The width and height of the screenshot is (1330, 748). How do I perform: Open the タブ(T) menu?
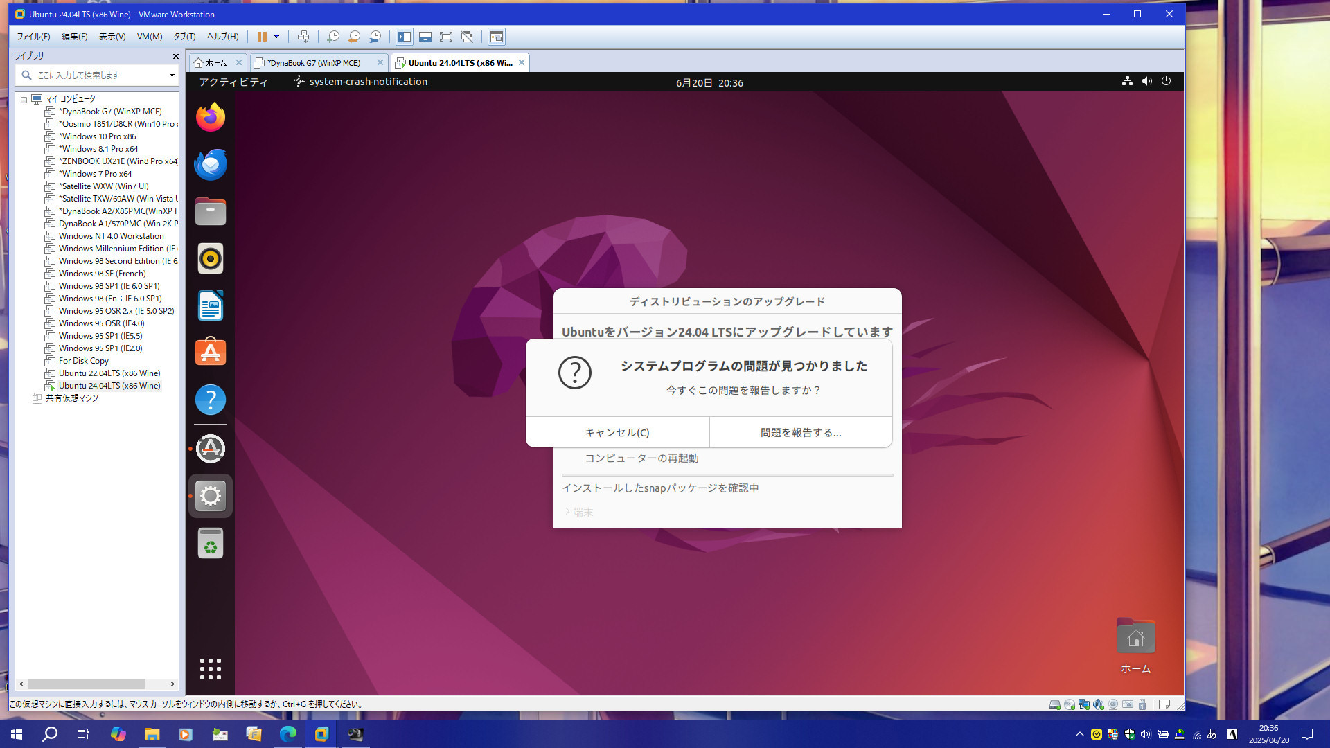coord(184,37)
